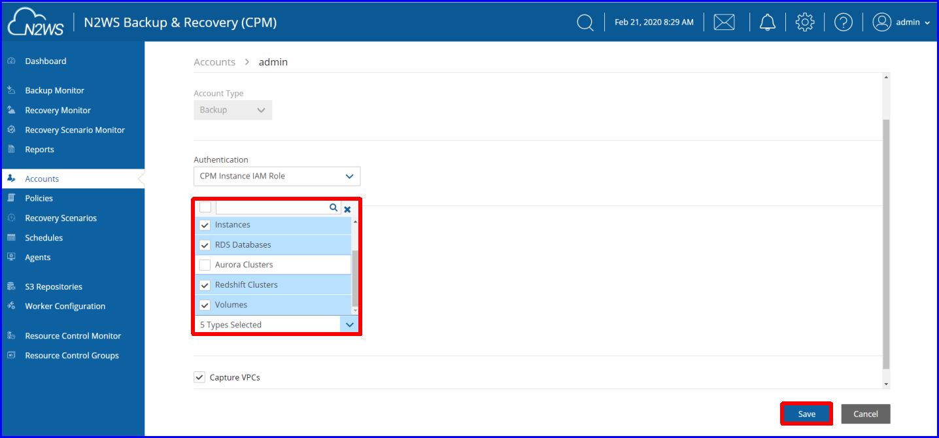Click the Recovery Monitor sidebar icon

pyautogui.click(x=11, y=110)
